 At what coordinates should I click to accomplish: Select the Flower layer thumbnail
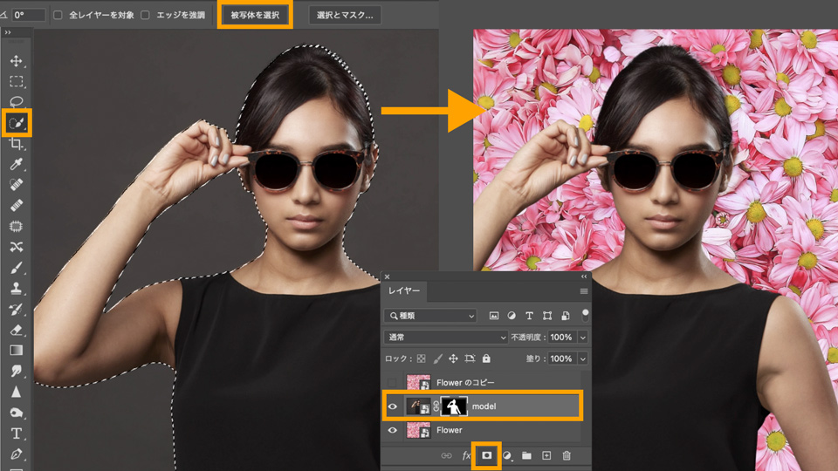click(x=418, y=430)
